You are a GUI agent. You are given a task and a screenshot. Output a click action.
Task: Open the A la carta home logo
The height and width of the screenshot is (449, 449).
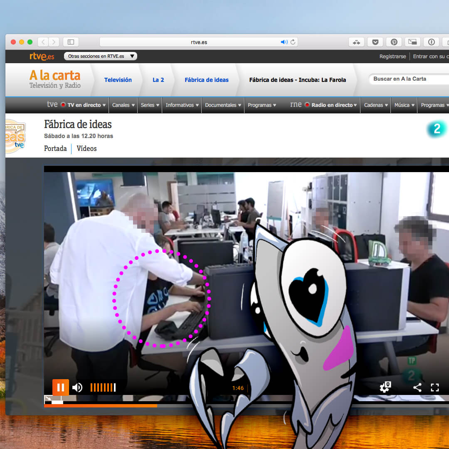(55, 79)
